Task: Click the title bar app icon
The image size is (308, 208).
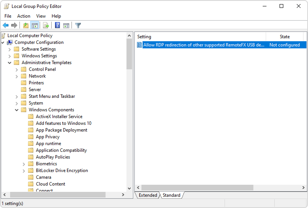Action: coord(6,6)
